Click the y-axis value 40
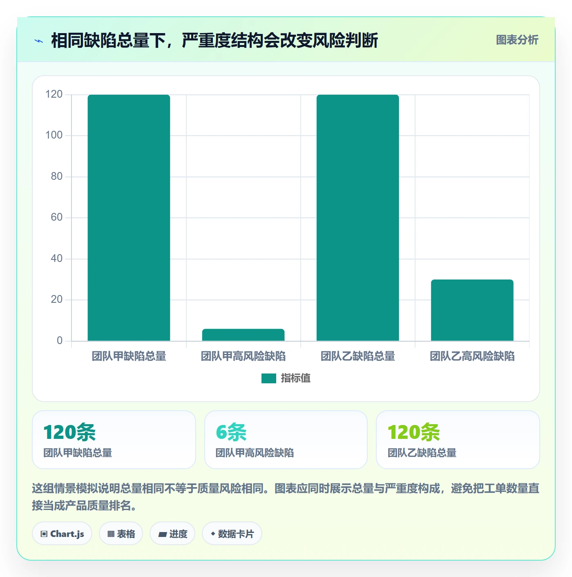Screen dimensions: 572x577 tap(56, 259)
